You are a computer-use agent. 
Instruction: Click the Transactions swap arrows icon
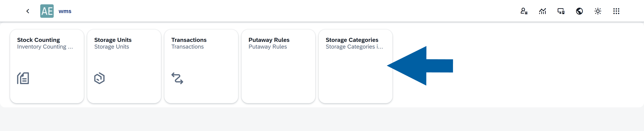177,78
